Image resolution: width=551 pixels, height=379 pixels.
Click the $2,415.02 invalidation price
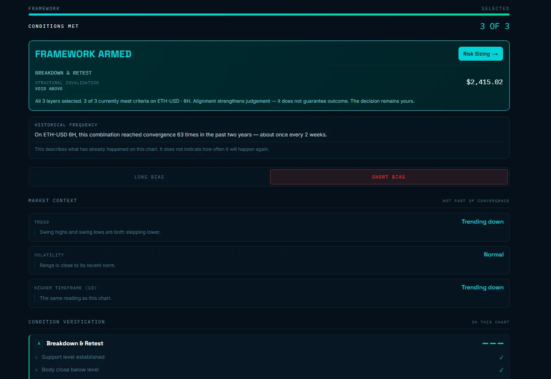point(485,82)
